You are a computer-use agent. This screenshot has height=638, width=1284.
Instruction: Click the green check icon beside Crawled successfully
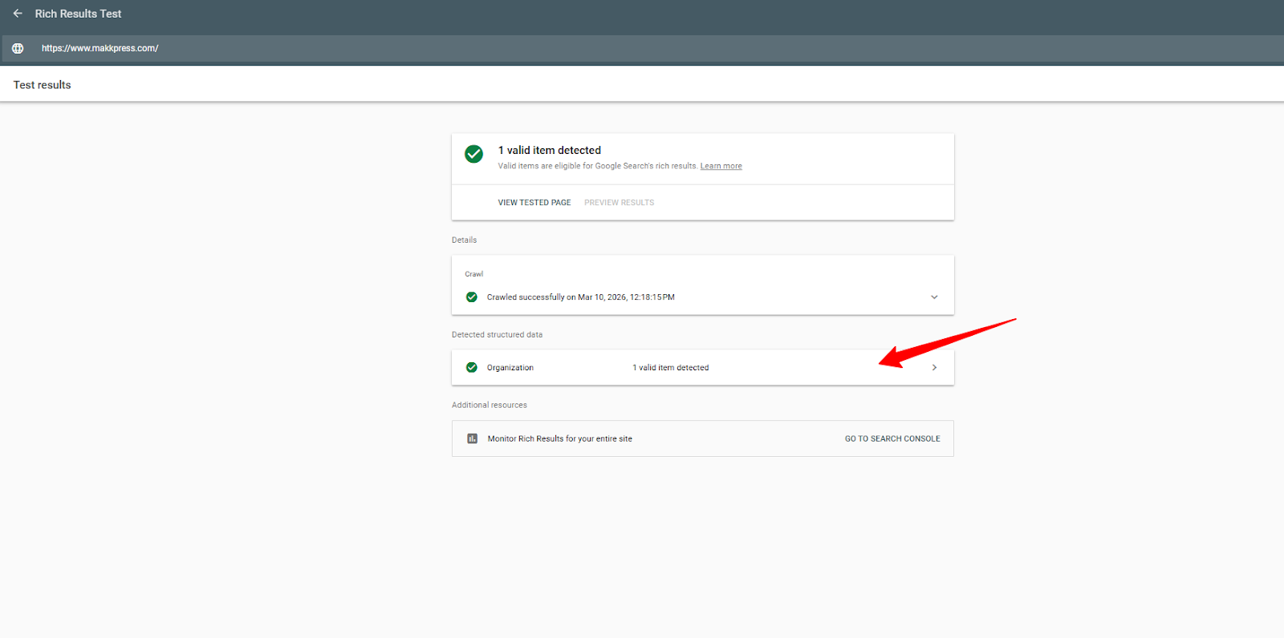(x=472, y=297)
